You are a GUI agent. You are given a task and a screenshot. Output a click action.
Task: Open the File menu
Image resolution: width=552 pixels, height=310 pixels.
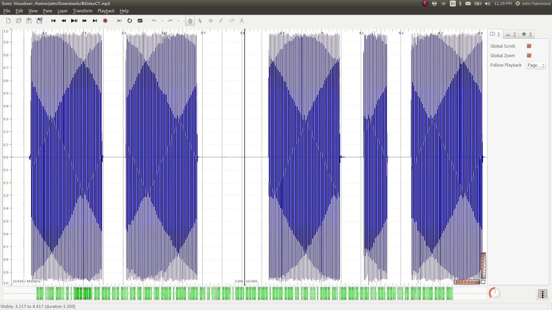pyautogui.click(x=6, y=11)
